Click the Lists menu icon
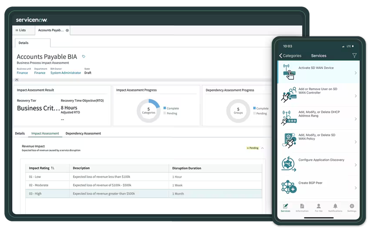 coord(17,30)
